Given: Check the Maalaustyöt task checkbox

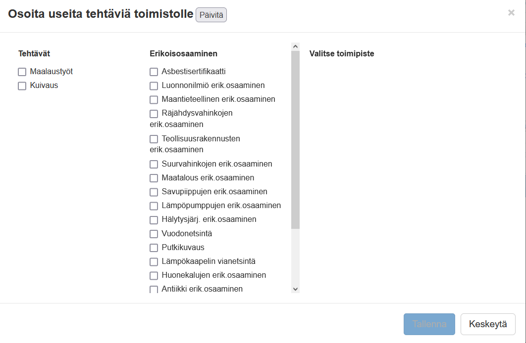Looking at the screenshot, I should [22, 72].
